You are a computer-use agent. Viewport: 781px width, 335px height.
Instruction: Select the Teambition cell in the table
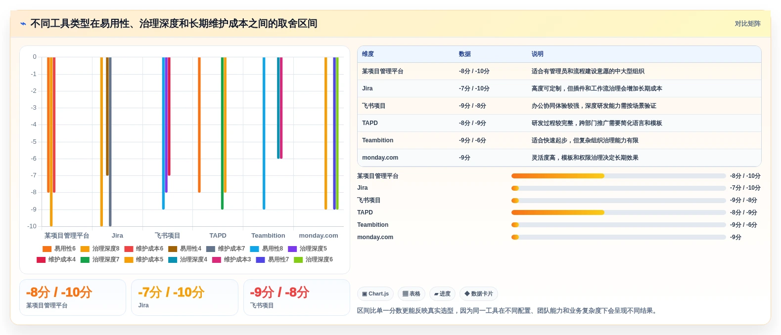pyautogui.click(x=378, y=140)
